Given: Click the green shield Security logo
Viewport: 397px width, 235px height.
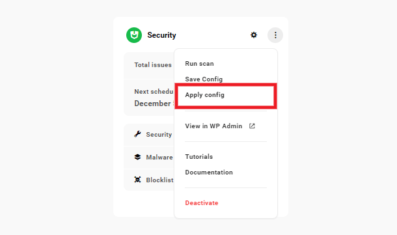Looking at the screenshot, I should coord(134,35).
